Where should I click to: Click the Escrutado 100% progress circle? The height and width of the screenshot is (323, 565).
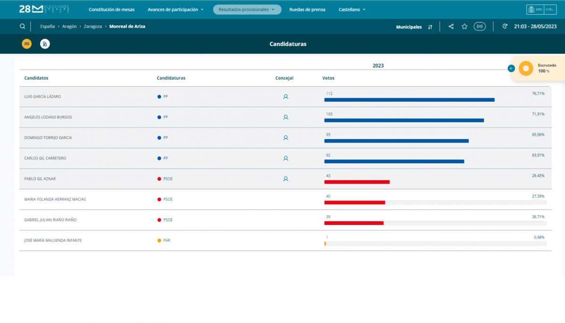coord(526,68)
